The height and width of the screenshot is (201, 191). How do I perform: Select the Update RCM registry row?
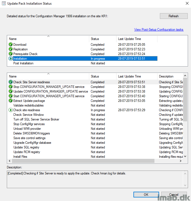95,152
